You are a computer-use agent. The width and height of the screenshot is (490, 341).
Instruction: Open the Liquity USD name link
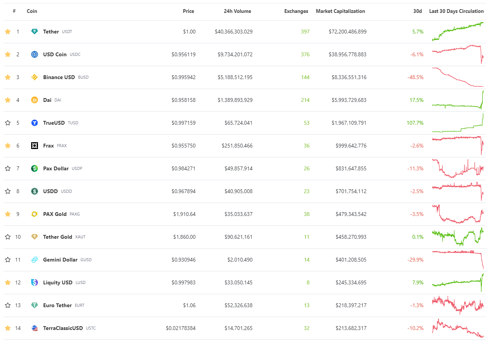point(58,282)
